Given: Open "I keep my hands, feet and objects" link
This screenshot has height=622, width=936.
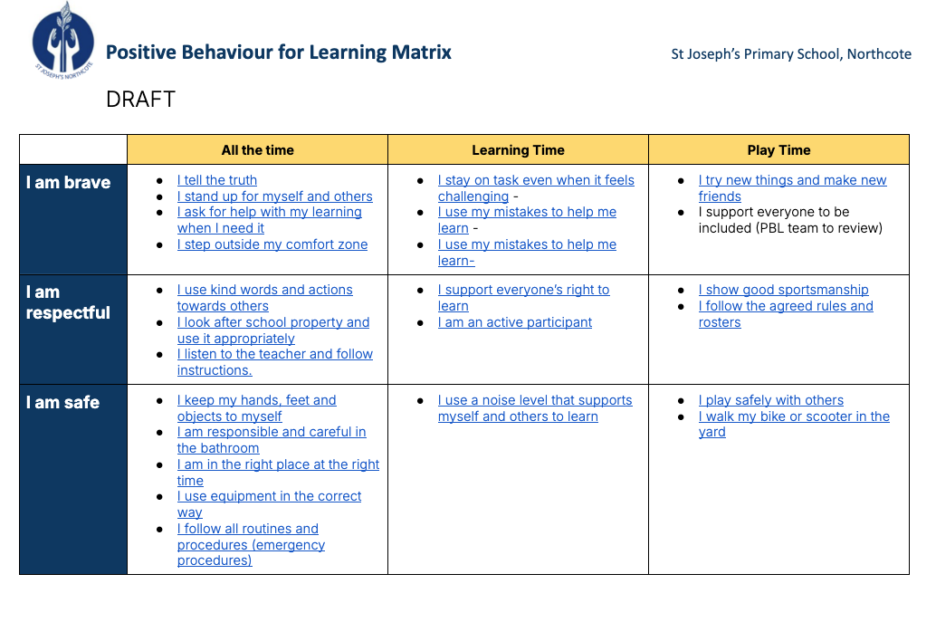Looking at the screenshot, I should coord(257,408).
